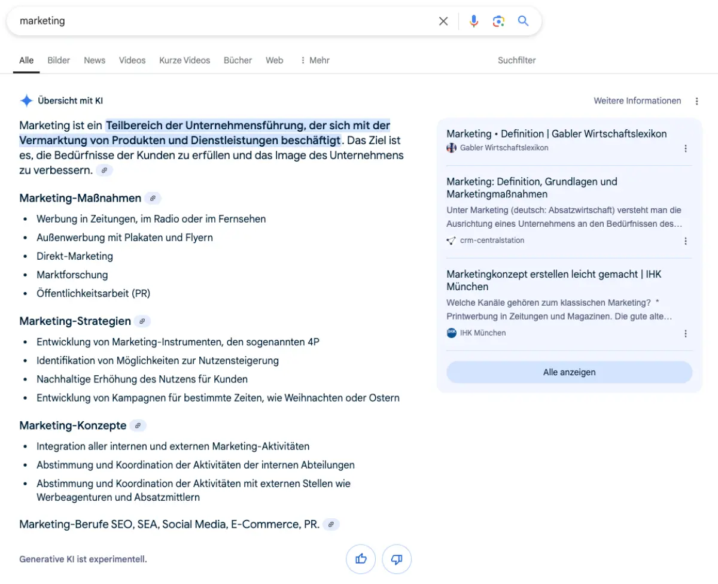Open the link chip next to Marketing-Strategien
This screenshot has height=584, width=718.
(x=142, y=321)
